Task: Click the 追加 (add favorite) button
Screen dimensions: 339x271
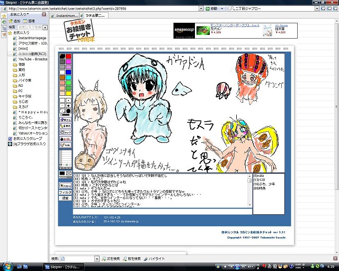Action: pos(14,21)
